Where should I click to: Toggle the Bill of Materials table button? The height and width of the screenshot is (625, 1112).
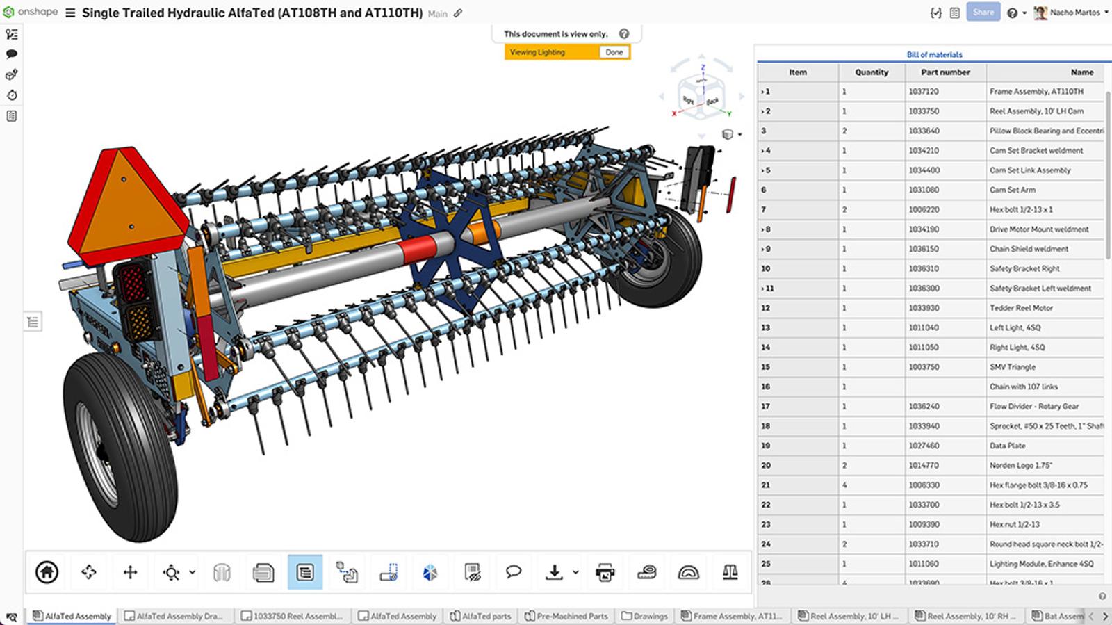pos(304,572)
